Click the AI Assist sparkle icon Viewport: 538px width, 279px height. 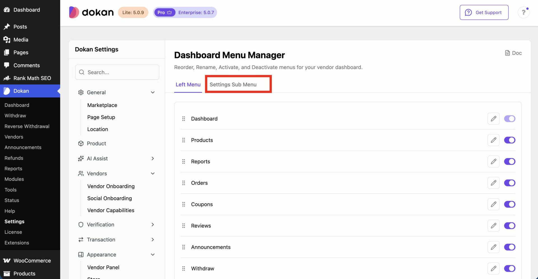pos(81,159)
